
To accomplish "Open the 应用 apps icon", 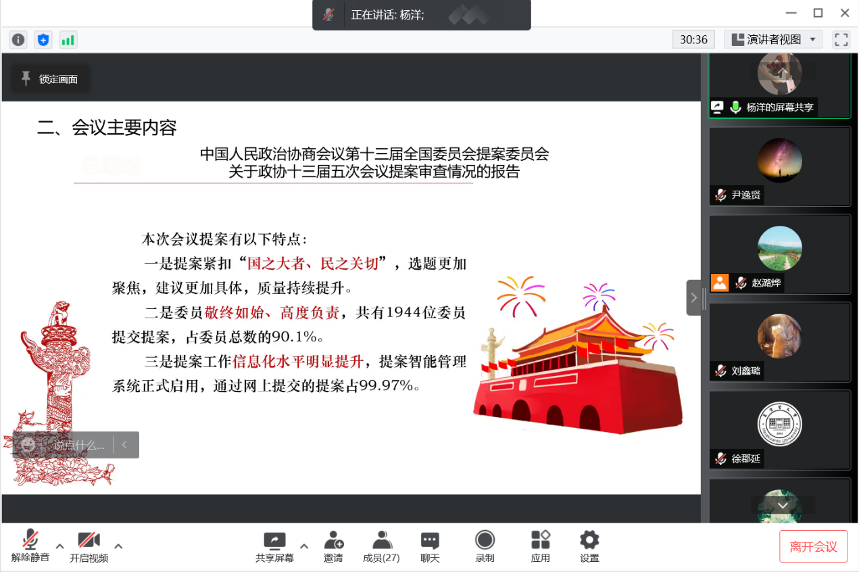I will click(x=541, y=546).
